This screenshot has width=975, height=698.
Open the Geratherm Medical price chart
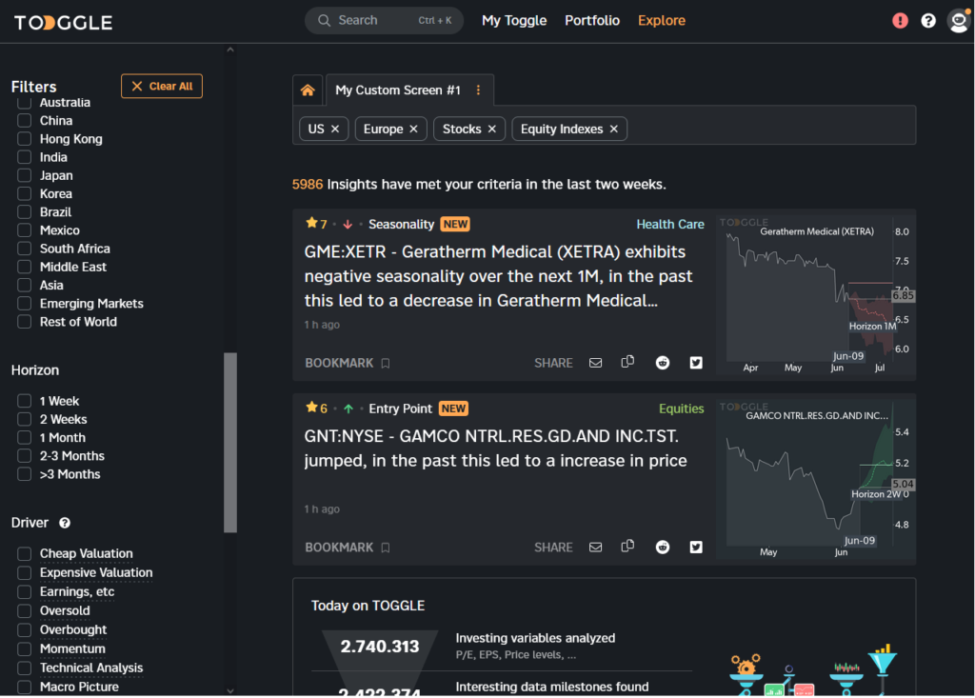[816, 295]
